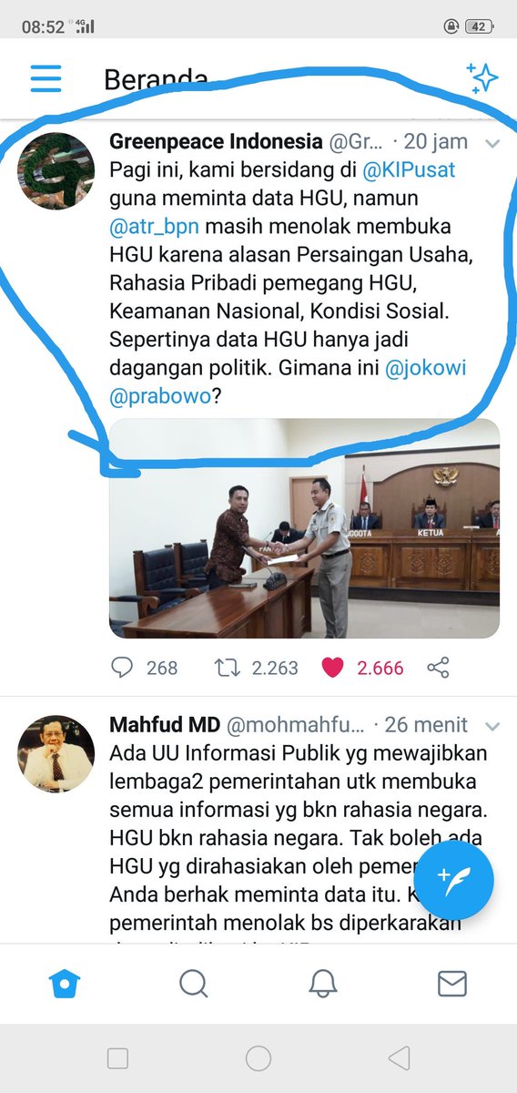Open the hamburger navigation menu
This screenshot has height=1093, width=517.
click(x=45, y=78)
